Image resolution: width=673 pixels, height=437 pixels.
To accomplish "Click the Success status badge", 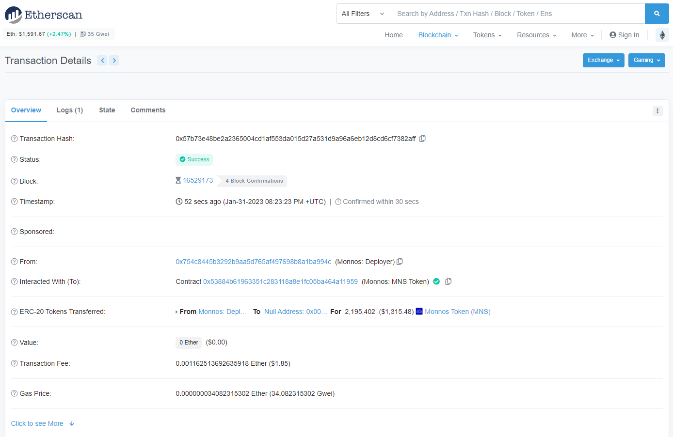I will (194, 159).
